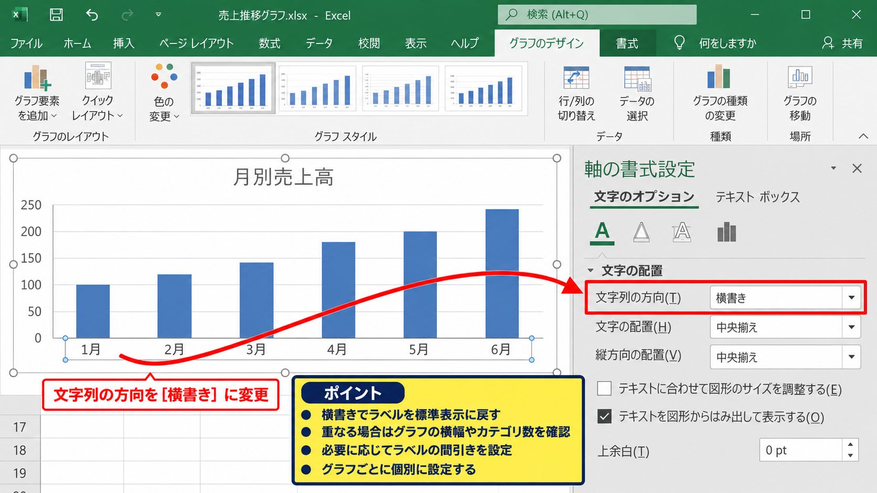877x493 pixels.
Task: Open the pane options dropdown arrow
Action: (x=833, y=168)
